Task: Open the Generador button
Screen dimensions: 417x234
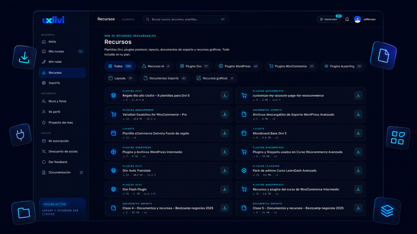Action: pos(329,19)
